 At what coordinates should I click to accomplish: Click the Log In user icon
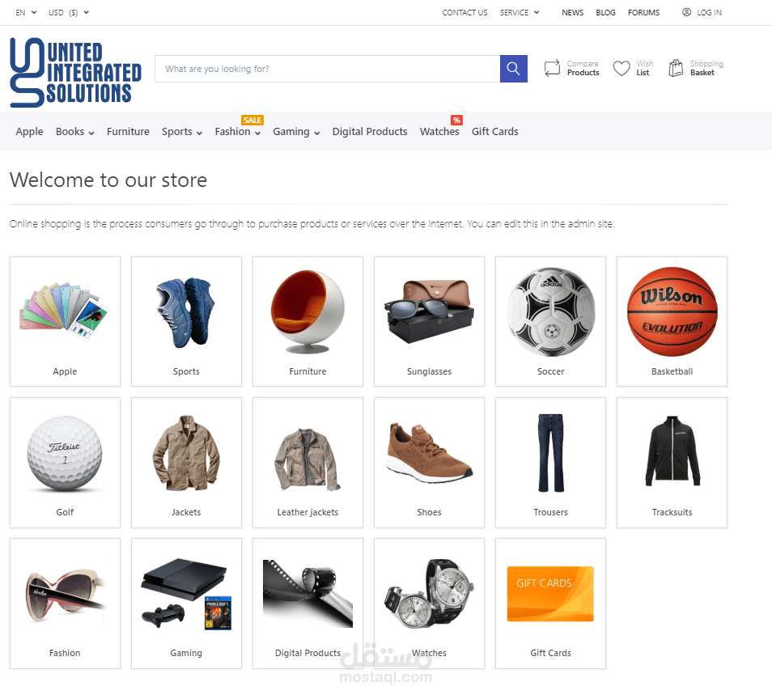(686, 12)
